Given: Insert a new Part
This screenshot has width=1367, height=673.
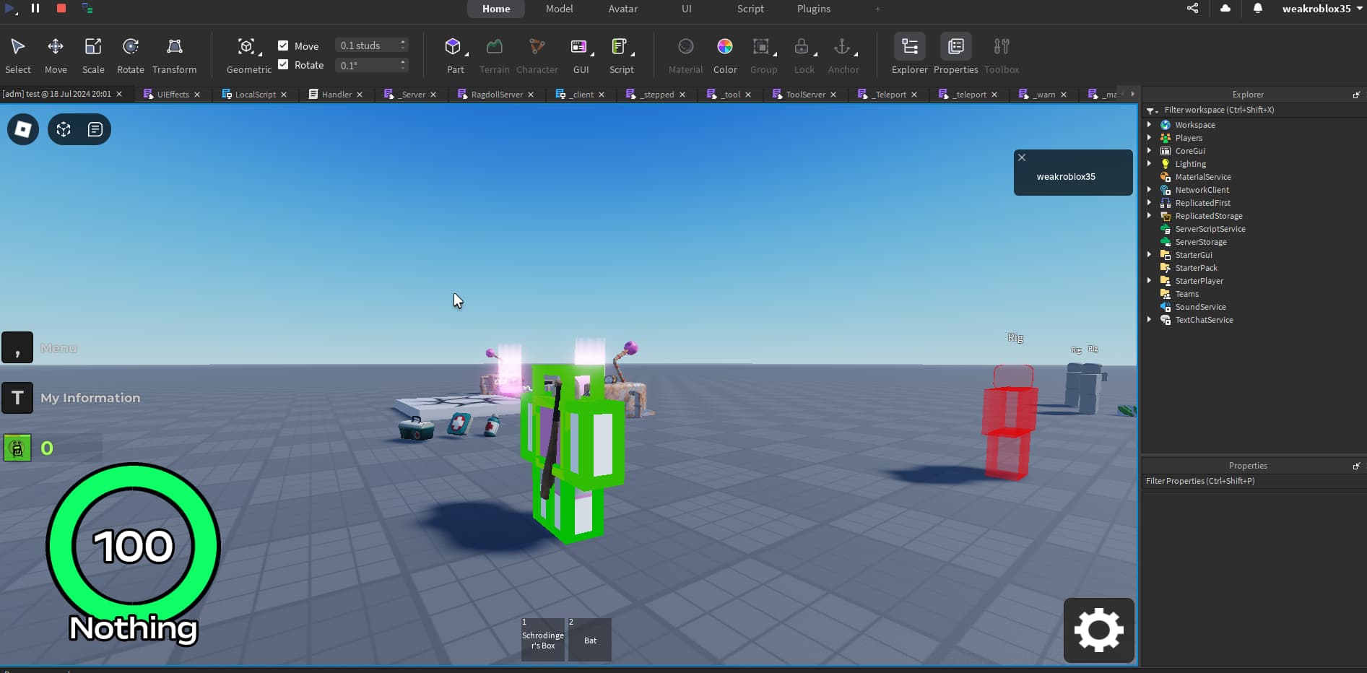Looking at the screenshot, I should click(454, 54).
